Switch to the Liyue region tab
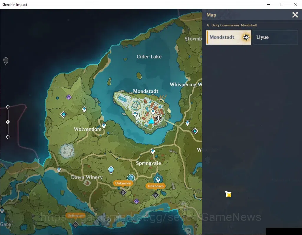The width and height of the screenshot is (302, 235). click(275, 37)
